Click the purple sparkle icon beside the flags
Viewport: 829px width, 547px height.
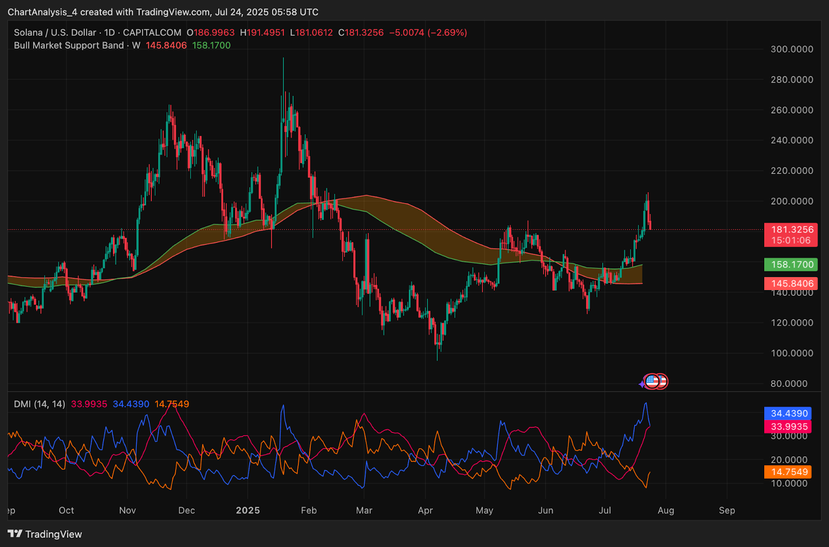642,384
